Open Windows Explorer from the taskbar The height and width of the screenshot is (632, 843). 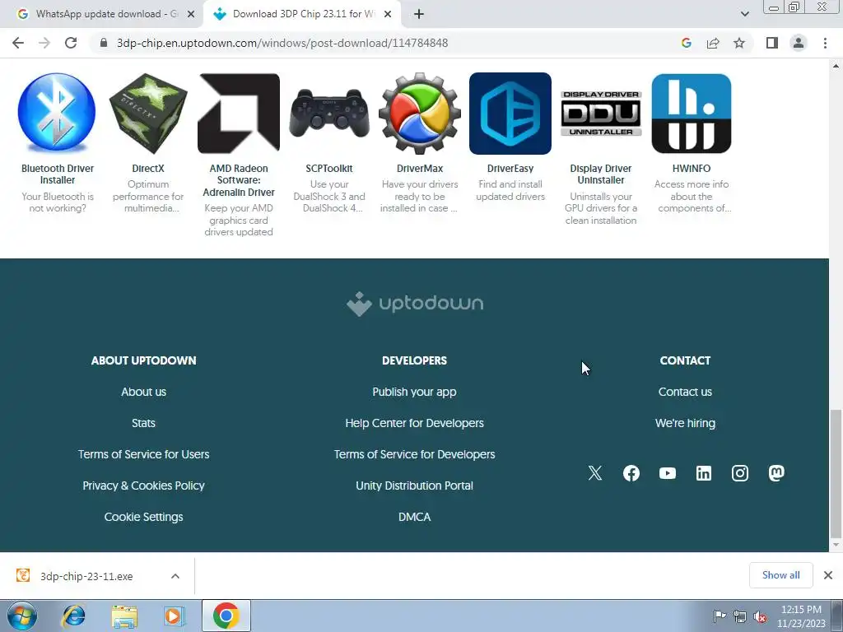pyautogui.click(x=124, y=616)
